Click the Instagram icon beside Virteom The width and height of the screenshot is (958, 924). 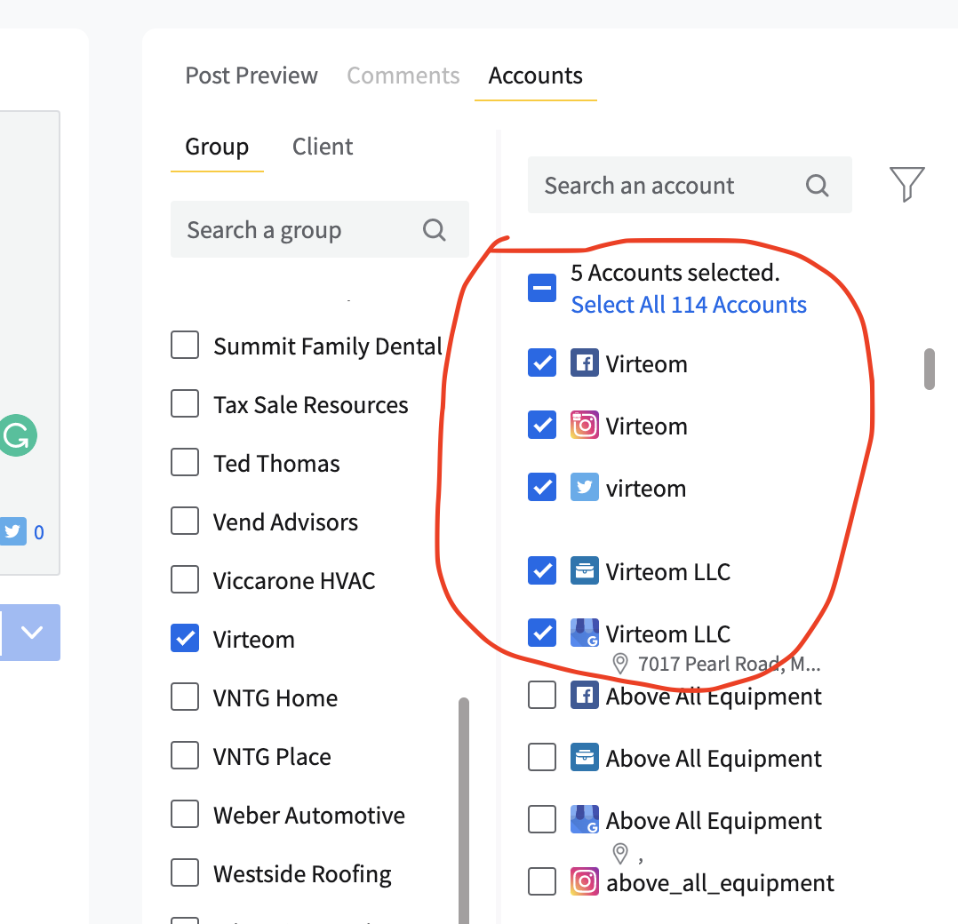pyautogui.click(x=584, y=426)
